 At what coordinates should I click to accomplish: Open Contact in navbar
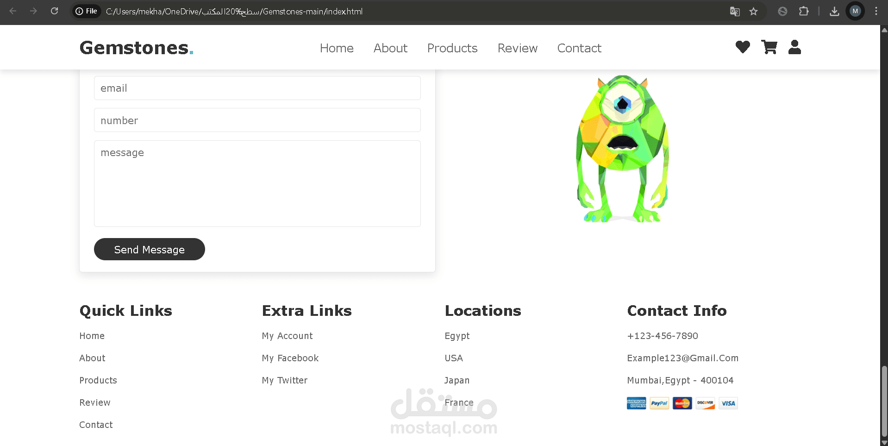pos(579,48)
